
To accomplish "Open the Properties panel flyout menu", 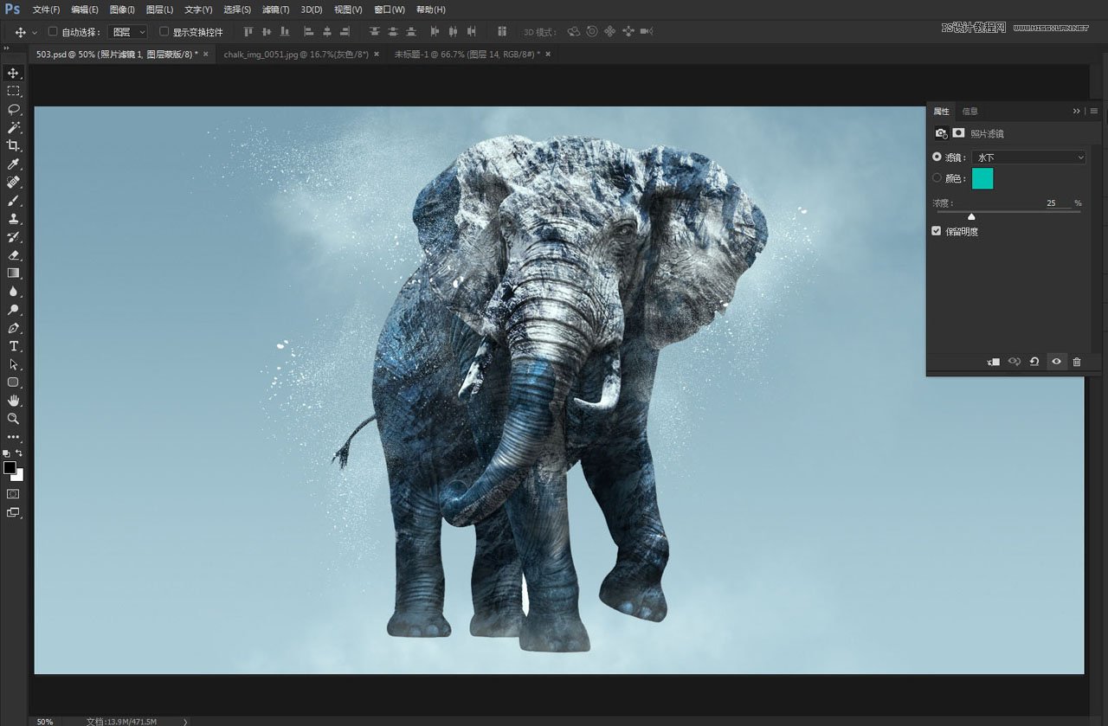I will (1094, 111).
